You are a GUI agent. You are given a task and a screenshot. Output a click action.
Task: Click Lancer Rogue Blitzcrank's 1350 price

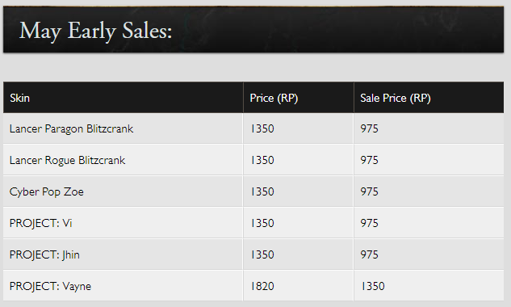click(x=262, y=160)
